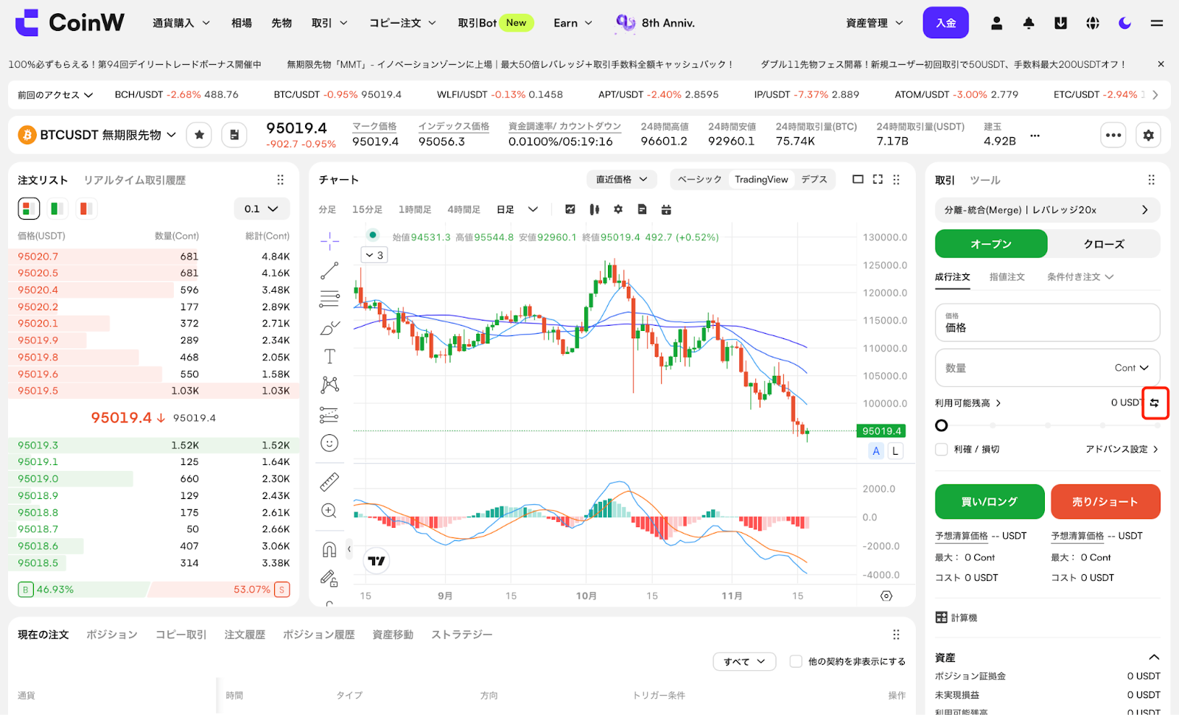Image resolution: width=1179 pixels, height=715 pixels.
Task: Open the three-dots more button in header
Action: pos(1113,135)
